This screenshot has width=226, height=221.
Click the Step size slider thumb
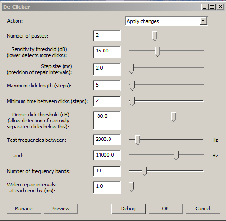[x=131, y=69]
